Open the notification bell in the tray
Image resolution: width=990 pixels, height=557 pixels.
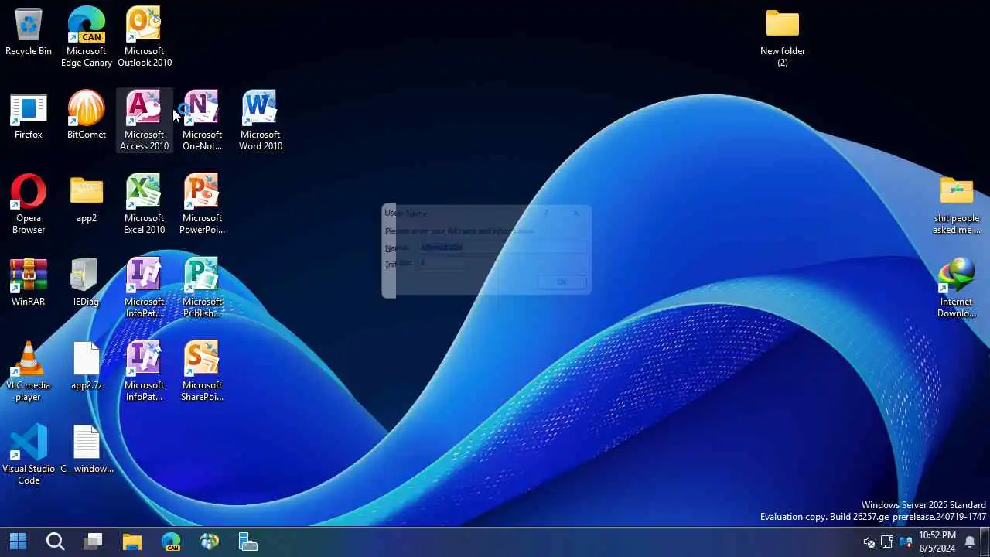(x=970, y=542)
